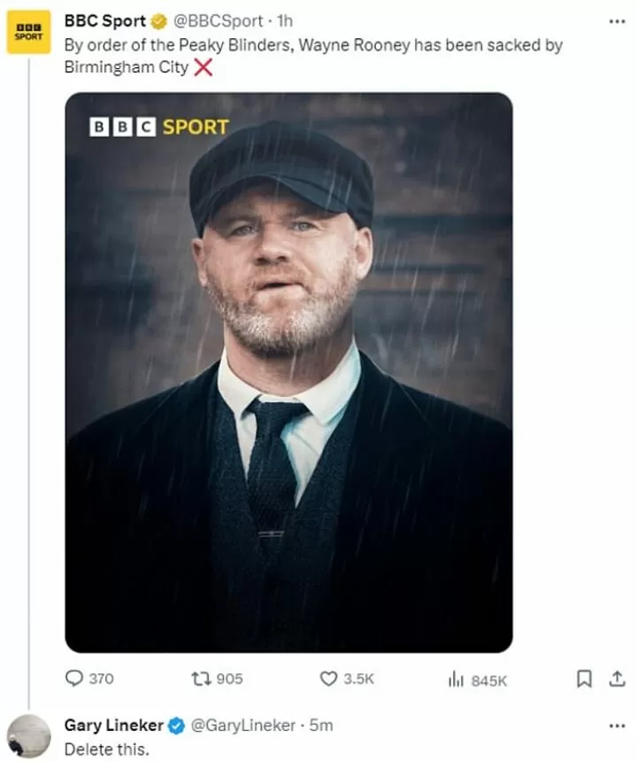Click BBC Sport gold verified badge
The width and height of the screenshot is (637, 762).
(x=158, y=21)
